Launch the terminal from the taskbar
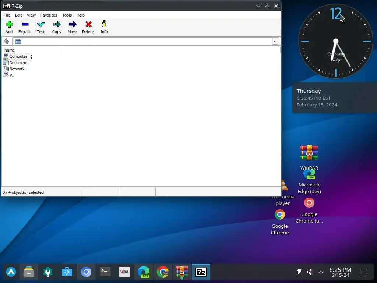This screenshot has width=377, height=283. pyautogui.click(x=105, y=272)
